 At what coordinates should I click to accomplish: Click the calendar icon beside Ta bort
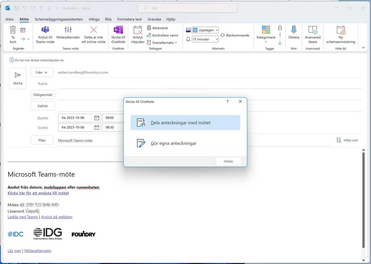coord(23,30)
